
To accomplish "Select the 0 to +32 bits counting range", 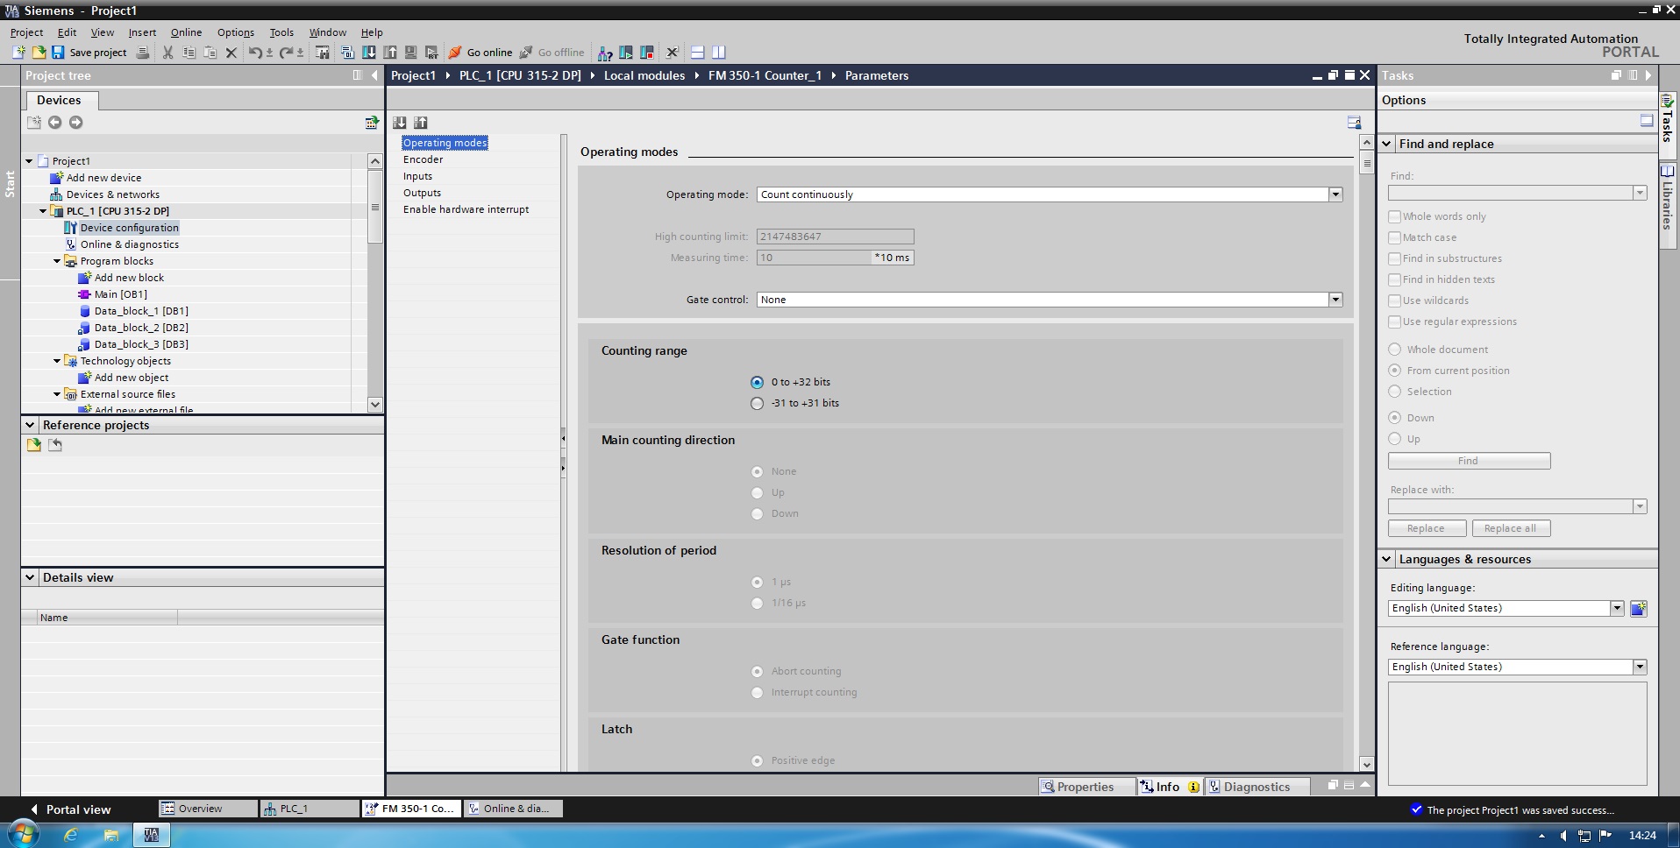I will tap(758, 382).
